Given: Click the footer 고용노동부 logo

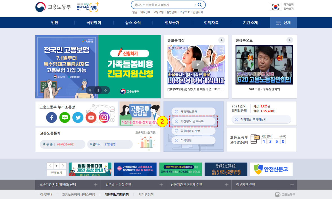Looking at the screenshot, I should pos(285,194).
